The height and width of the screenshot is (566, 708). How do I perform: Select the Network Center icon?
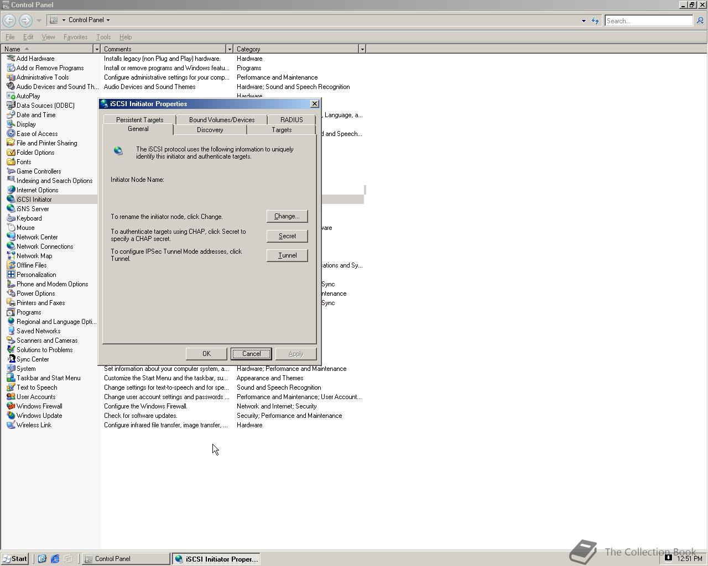pyautogui.click(x=11, y=237)
